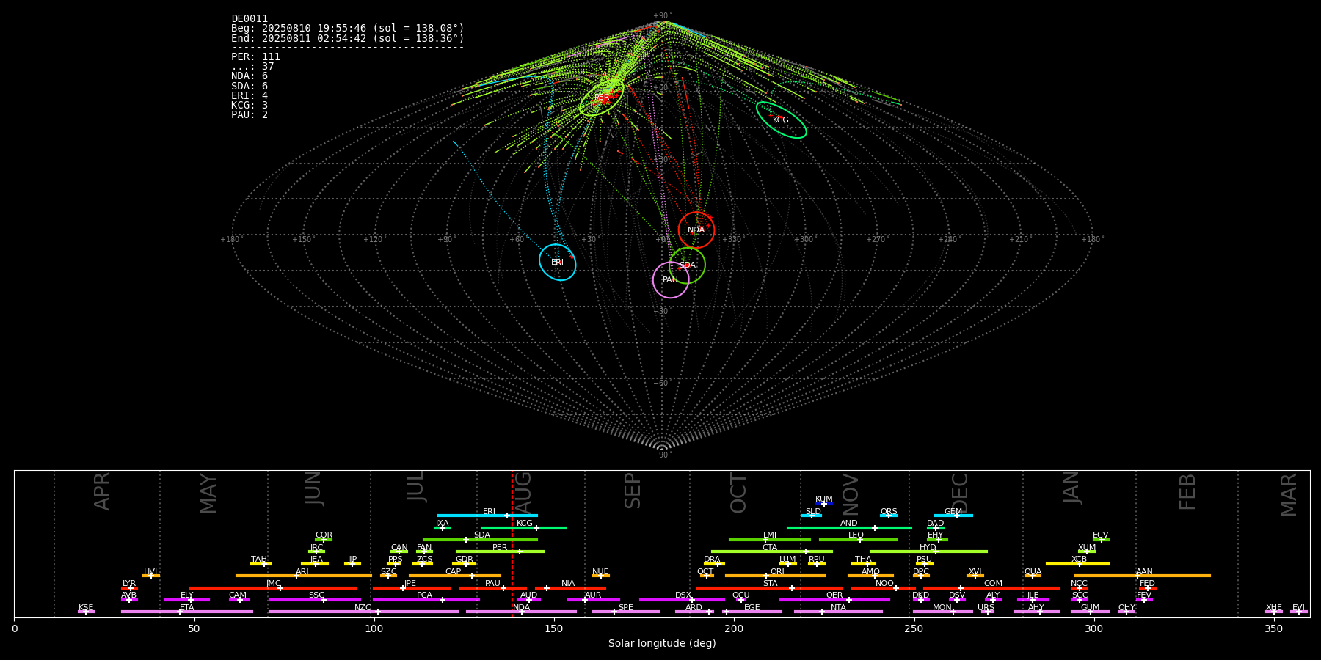The height and width of the screenshot is (660, 1321).
Task: Click the SDA activity bar in timeline
Action: click(480, 540)
